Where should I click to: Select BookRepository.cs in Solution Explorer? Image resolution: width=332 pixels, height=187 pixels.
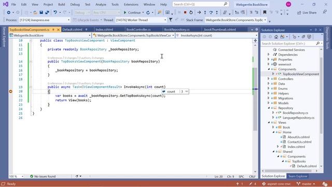click(x=295, y=113)
